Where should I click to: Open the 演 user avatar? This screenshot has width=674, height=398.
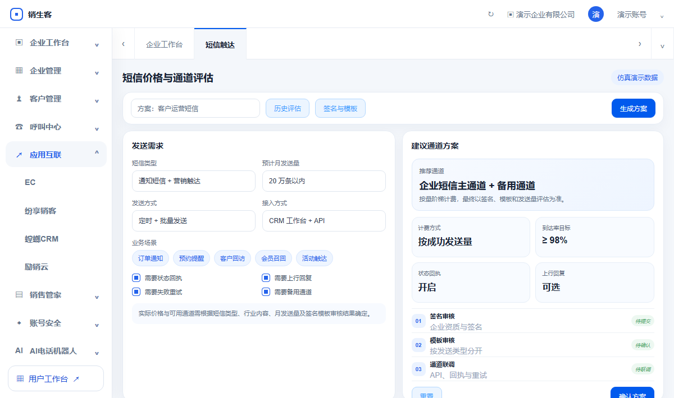596,15
